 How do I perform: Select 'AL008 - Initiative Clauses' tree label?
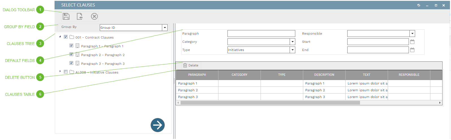tap(97, 72)
